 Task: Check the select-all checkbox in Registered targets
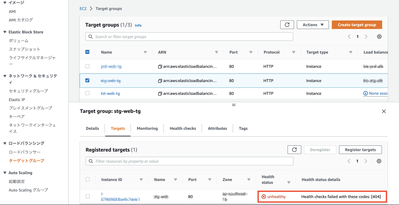point(88,179)
